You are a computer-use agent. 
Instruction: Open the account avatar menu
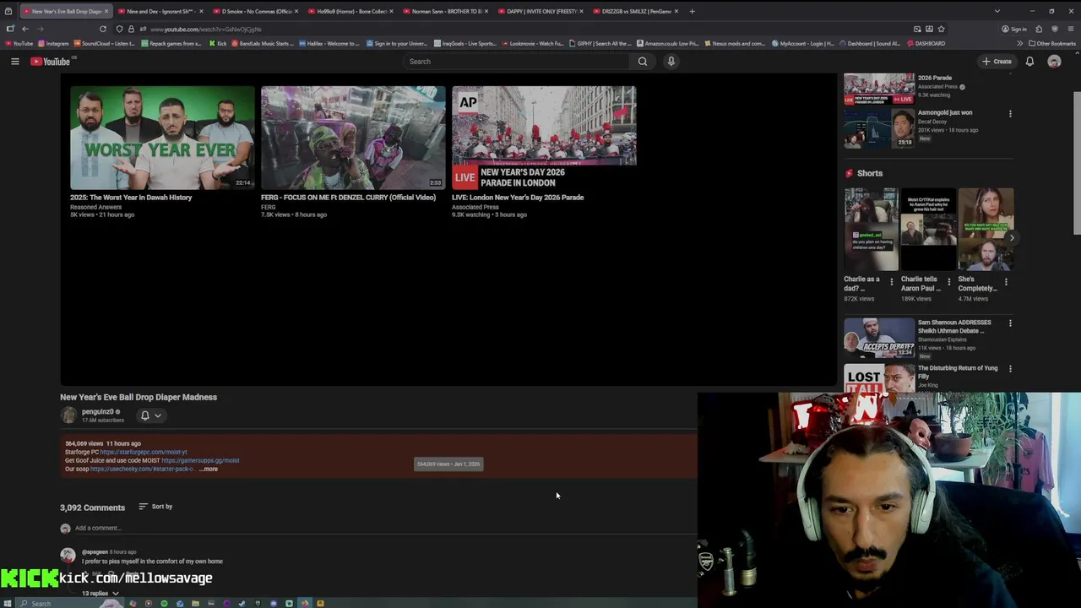tap(1054, 62)
